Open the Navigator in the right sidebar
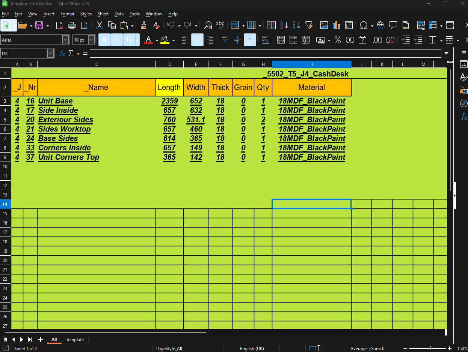Image resolution: width=468 pixels, height=352 pixels. pyautogui.click(x=464, y=103)
